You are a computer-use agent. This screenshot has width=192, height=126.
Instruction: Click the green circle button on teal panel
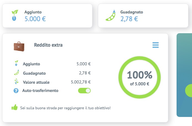click(x=189, y=91)
